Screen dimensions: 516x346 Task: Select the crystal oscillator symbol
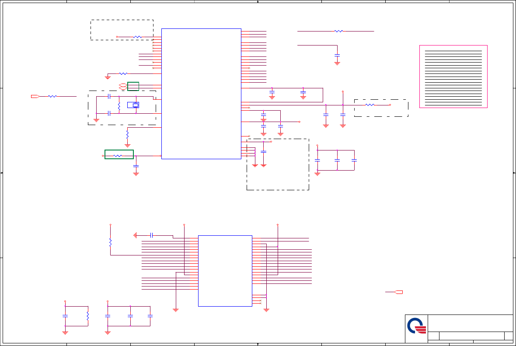click(133, 105)
